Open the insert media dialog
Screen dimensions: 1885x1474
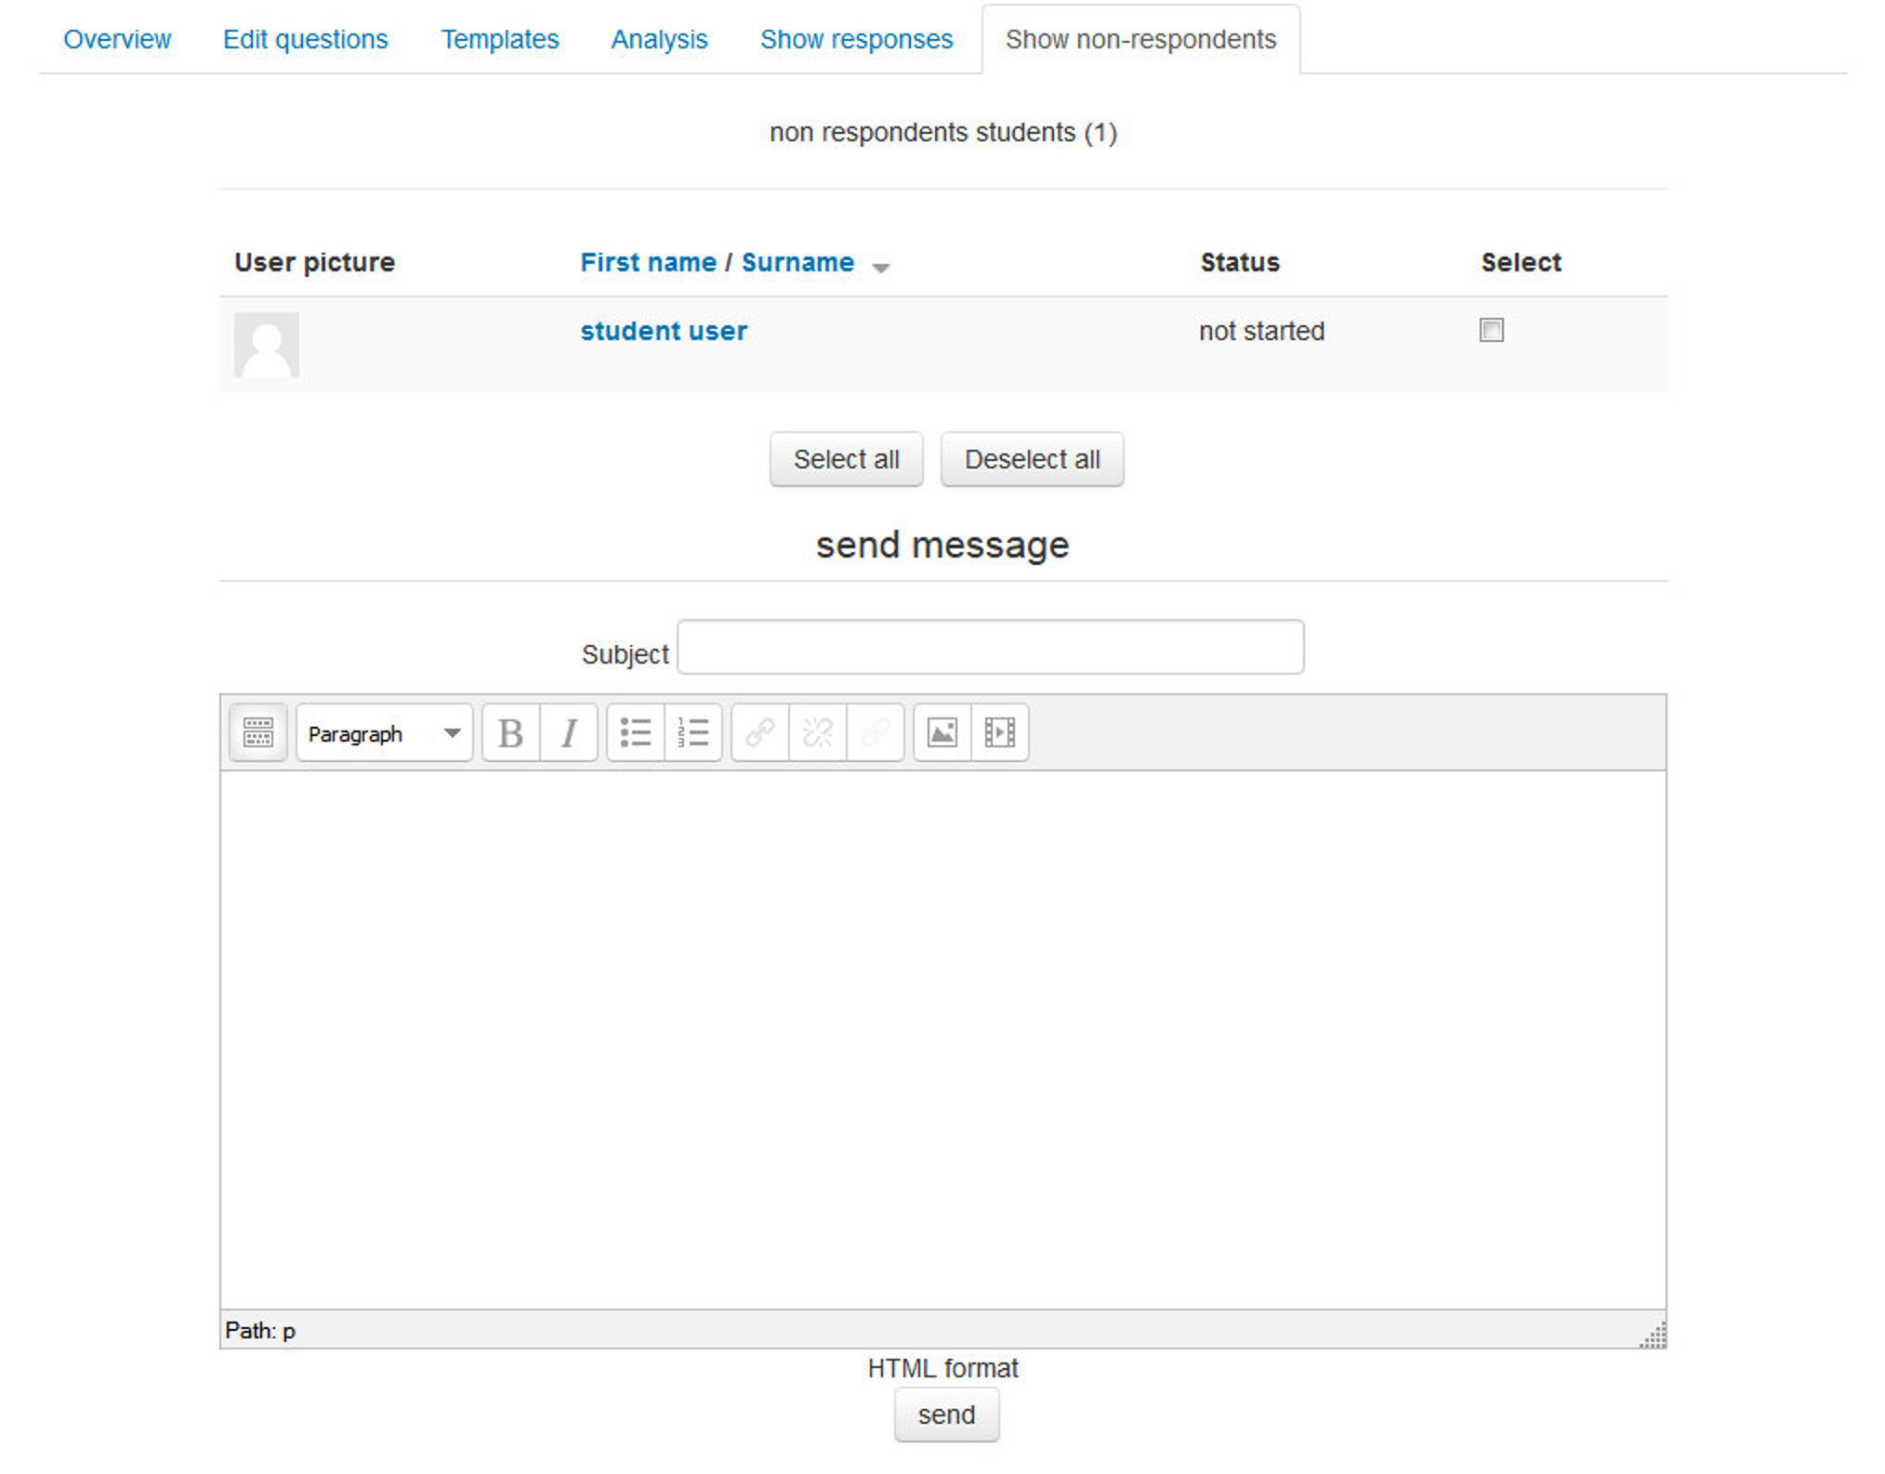(x=1000, y=733)
